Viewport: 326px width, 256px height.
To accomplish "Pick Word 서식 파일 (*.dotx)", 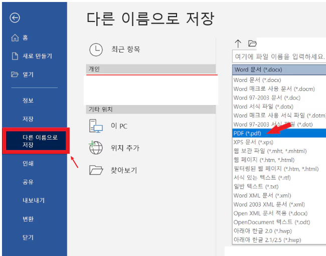I will [x=279, y=106].
